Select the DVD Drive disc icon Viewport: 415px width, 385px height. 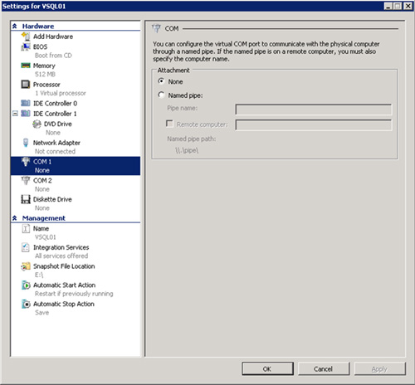point(37,124)
